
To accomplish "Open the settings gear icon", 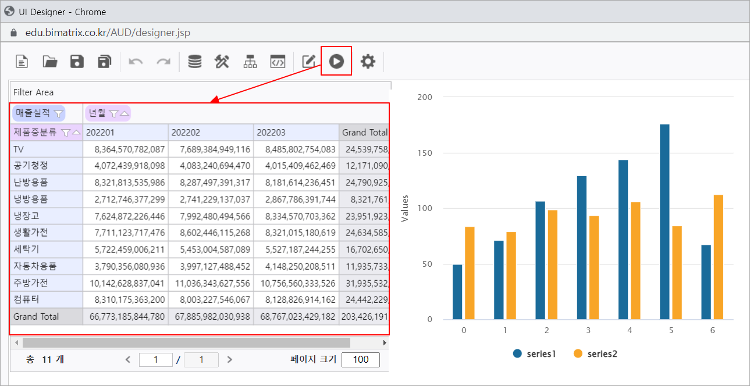I will click(x=368, y=61).
